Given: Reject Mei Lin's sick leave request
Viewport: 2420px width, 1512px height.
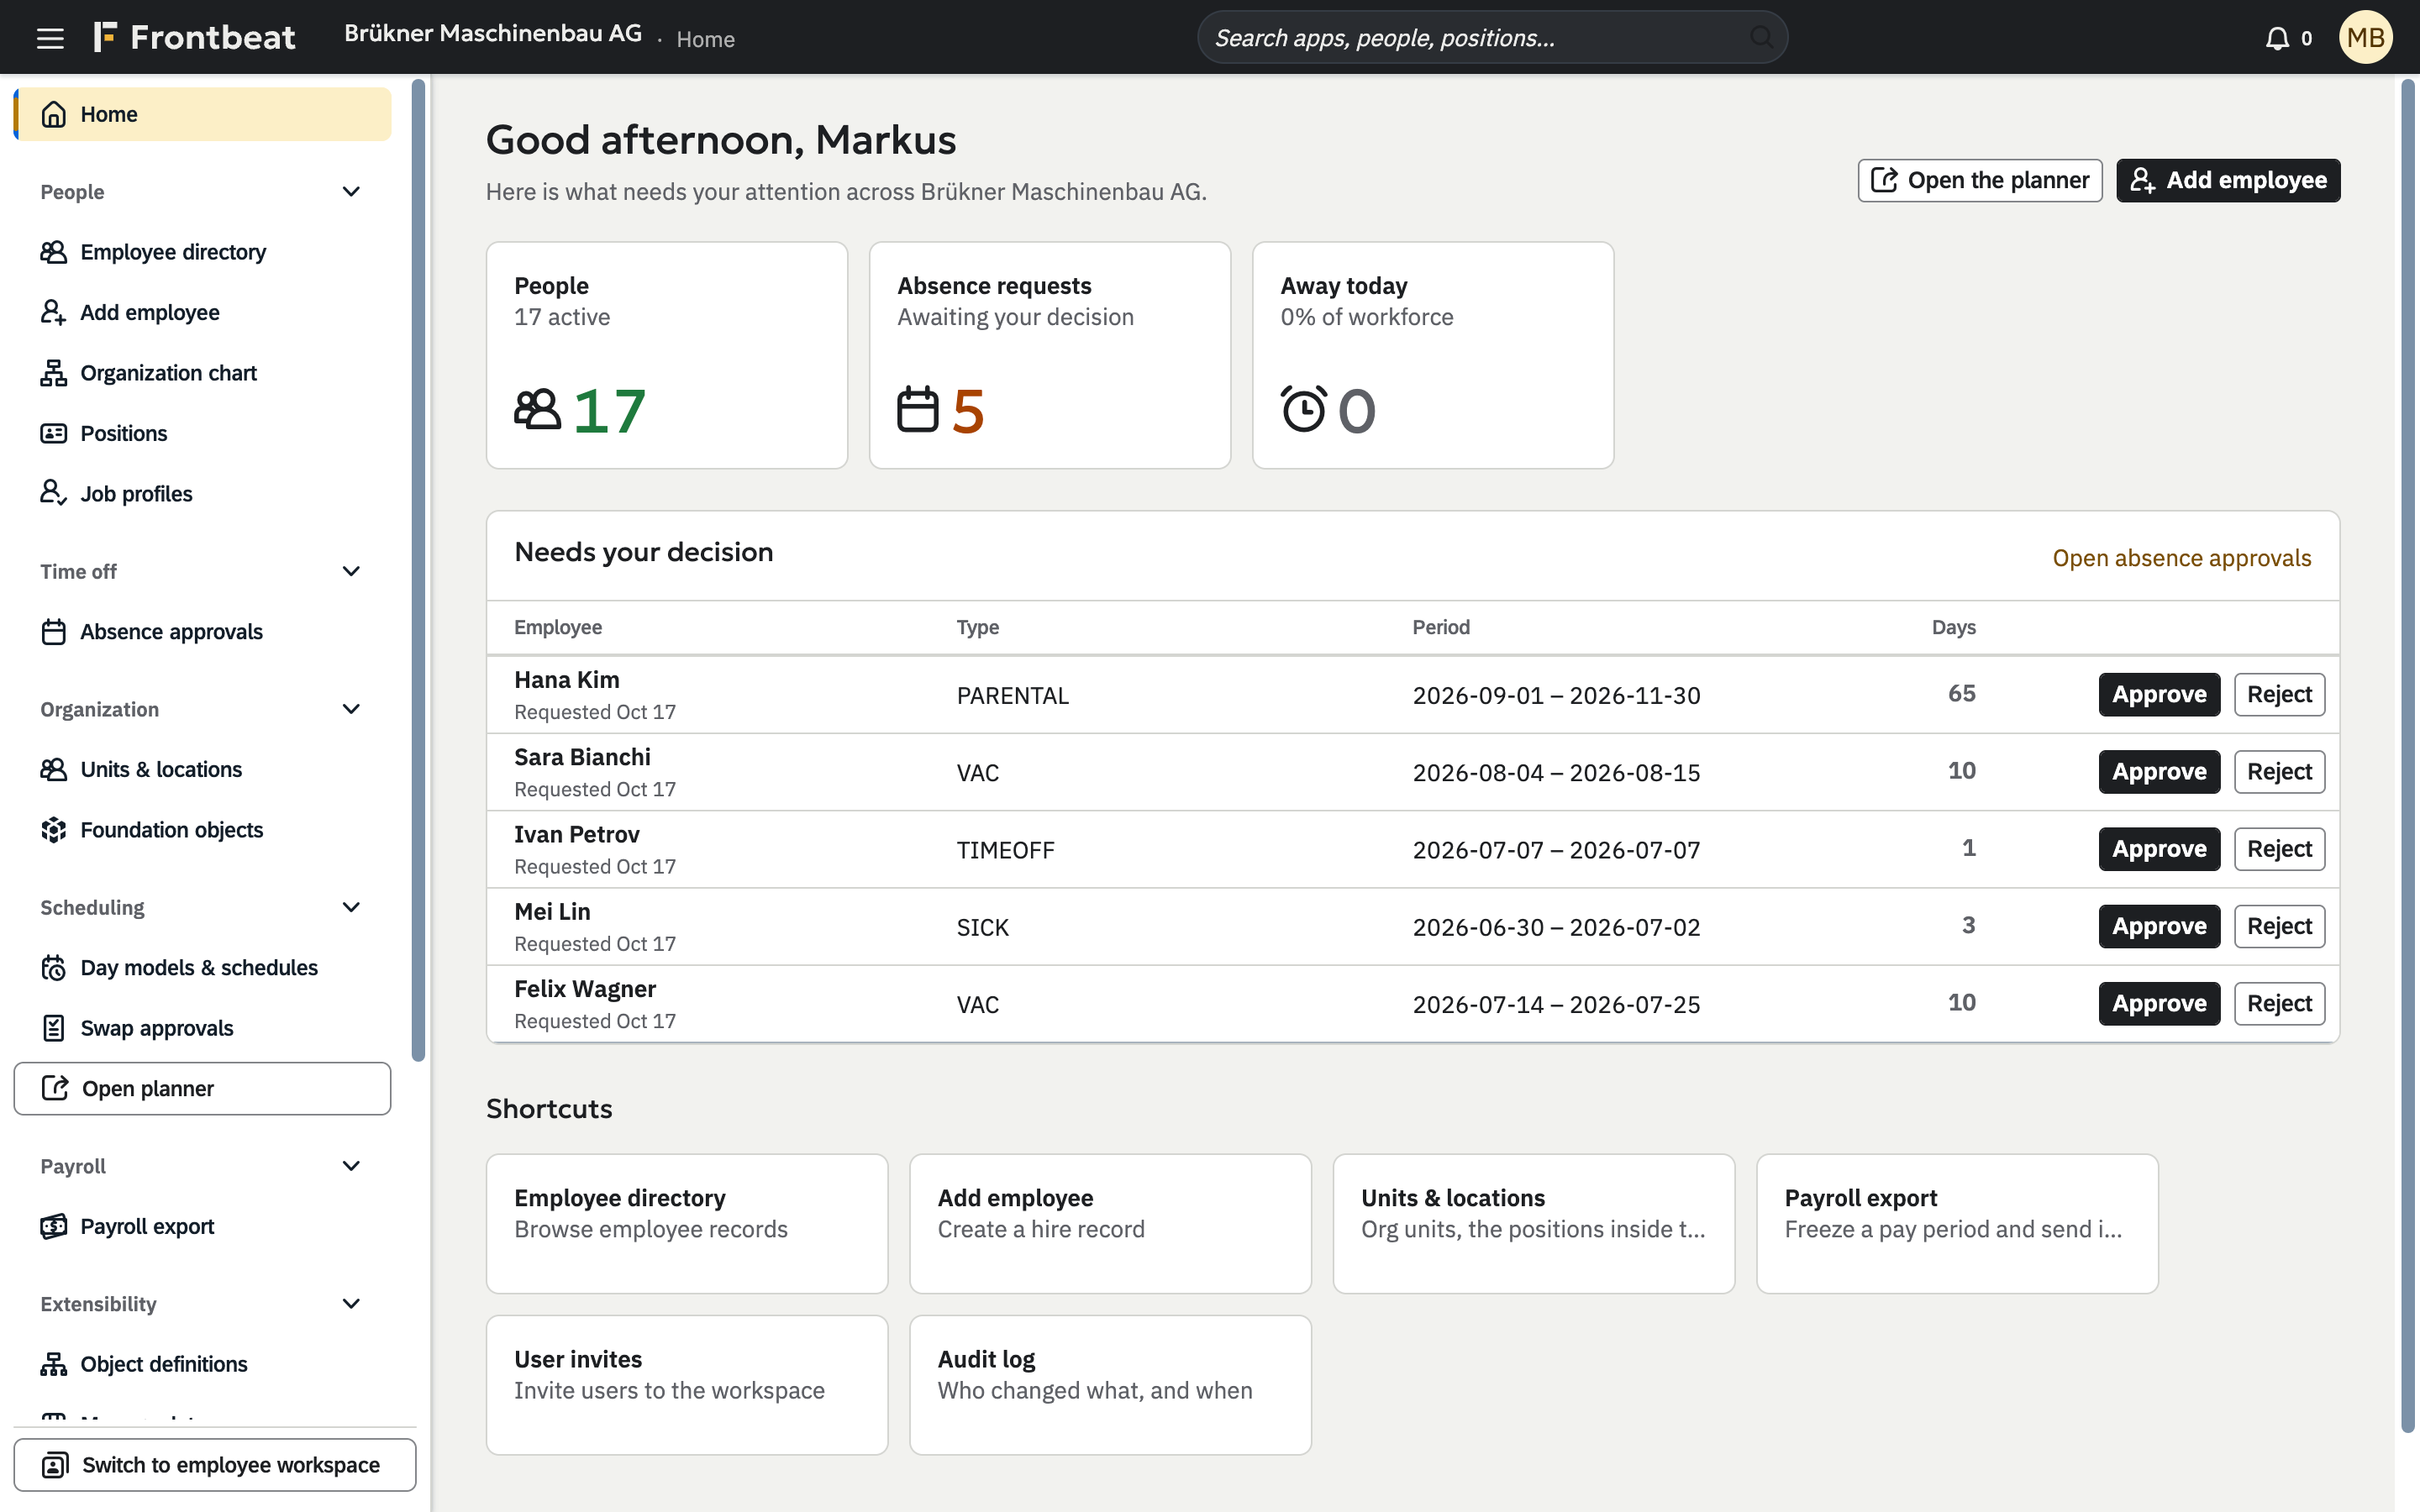Looking at the screenshot, I should coord(2279,926).
